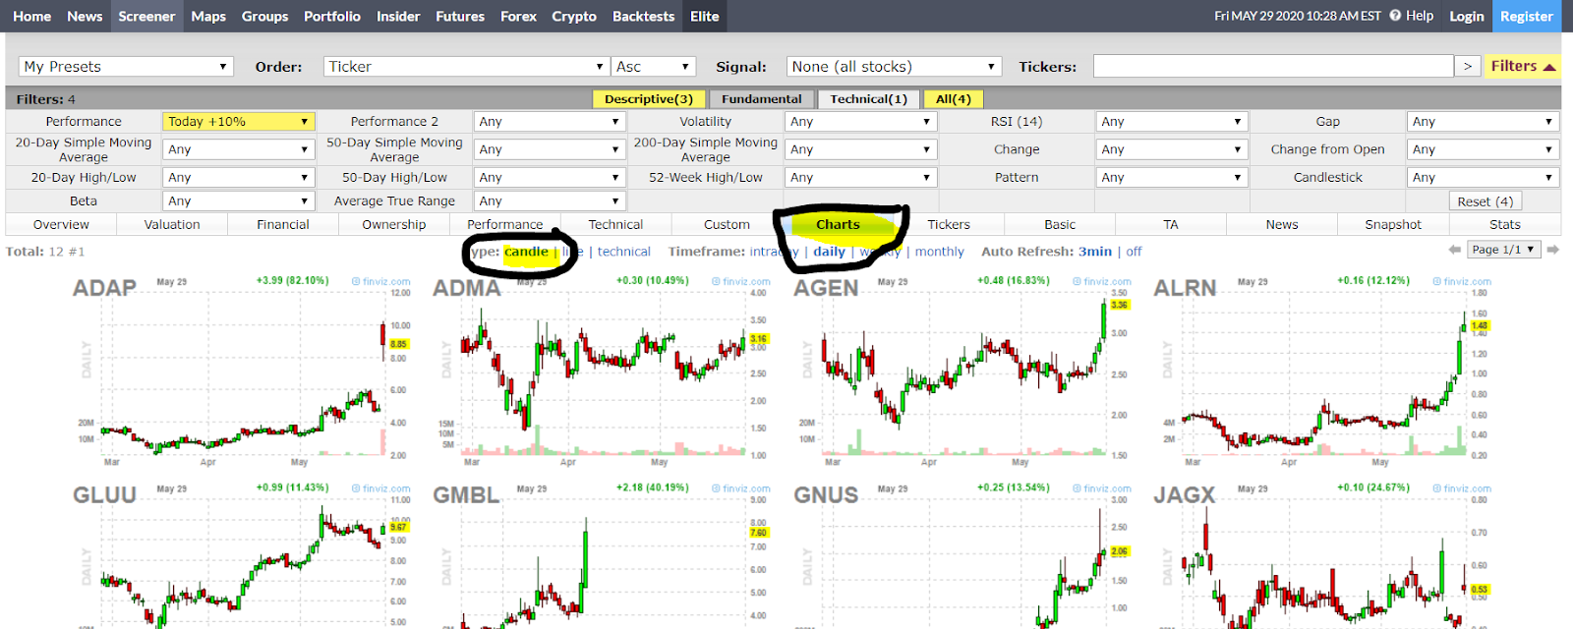The image size is (1573, 629).
Task: Open the Gap filter dropdown
Action: 1483,121
